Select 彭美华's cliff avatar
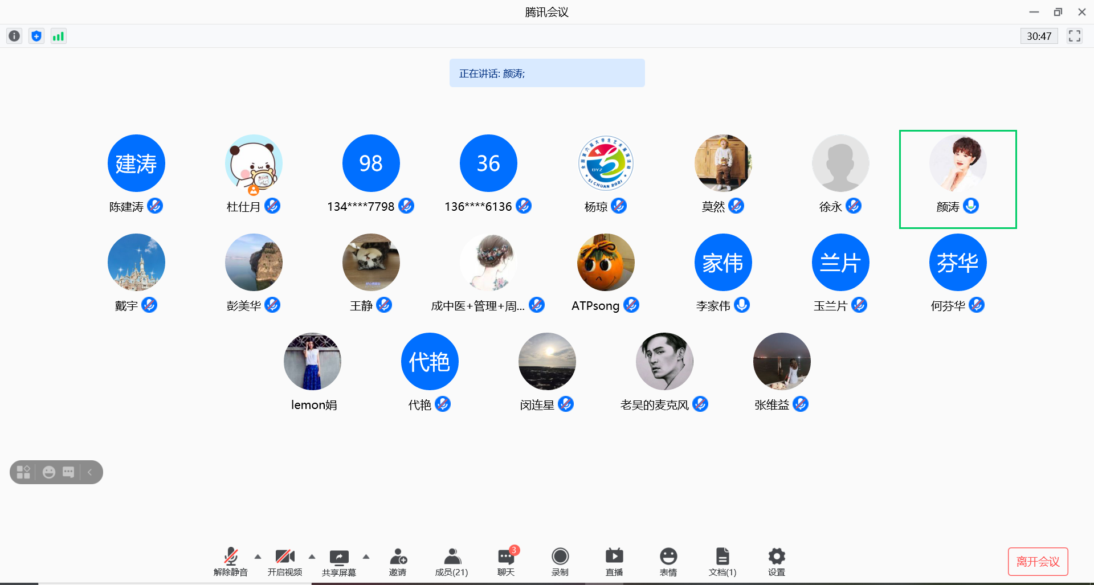 tap(254, 263)
